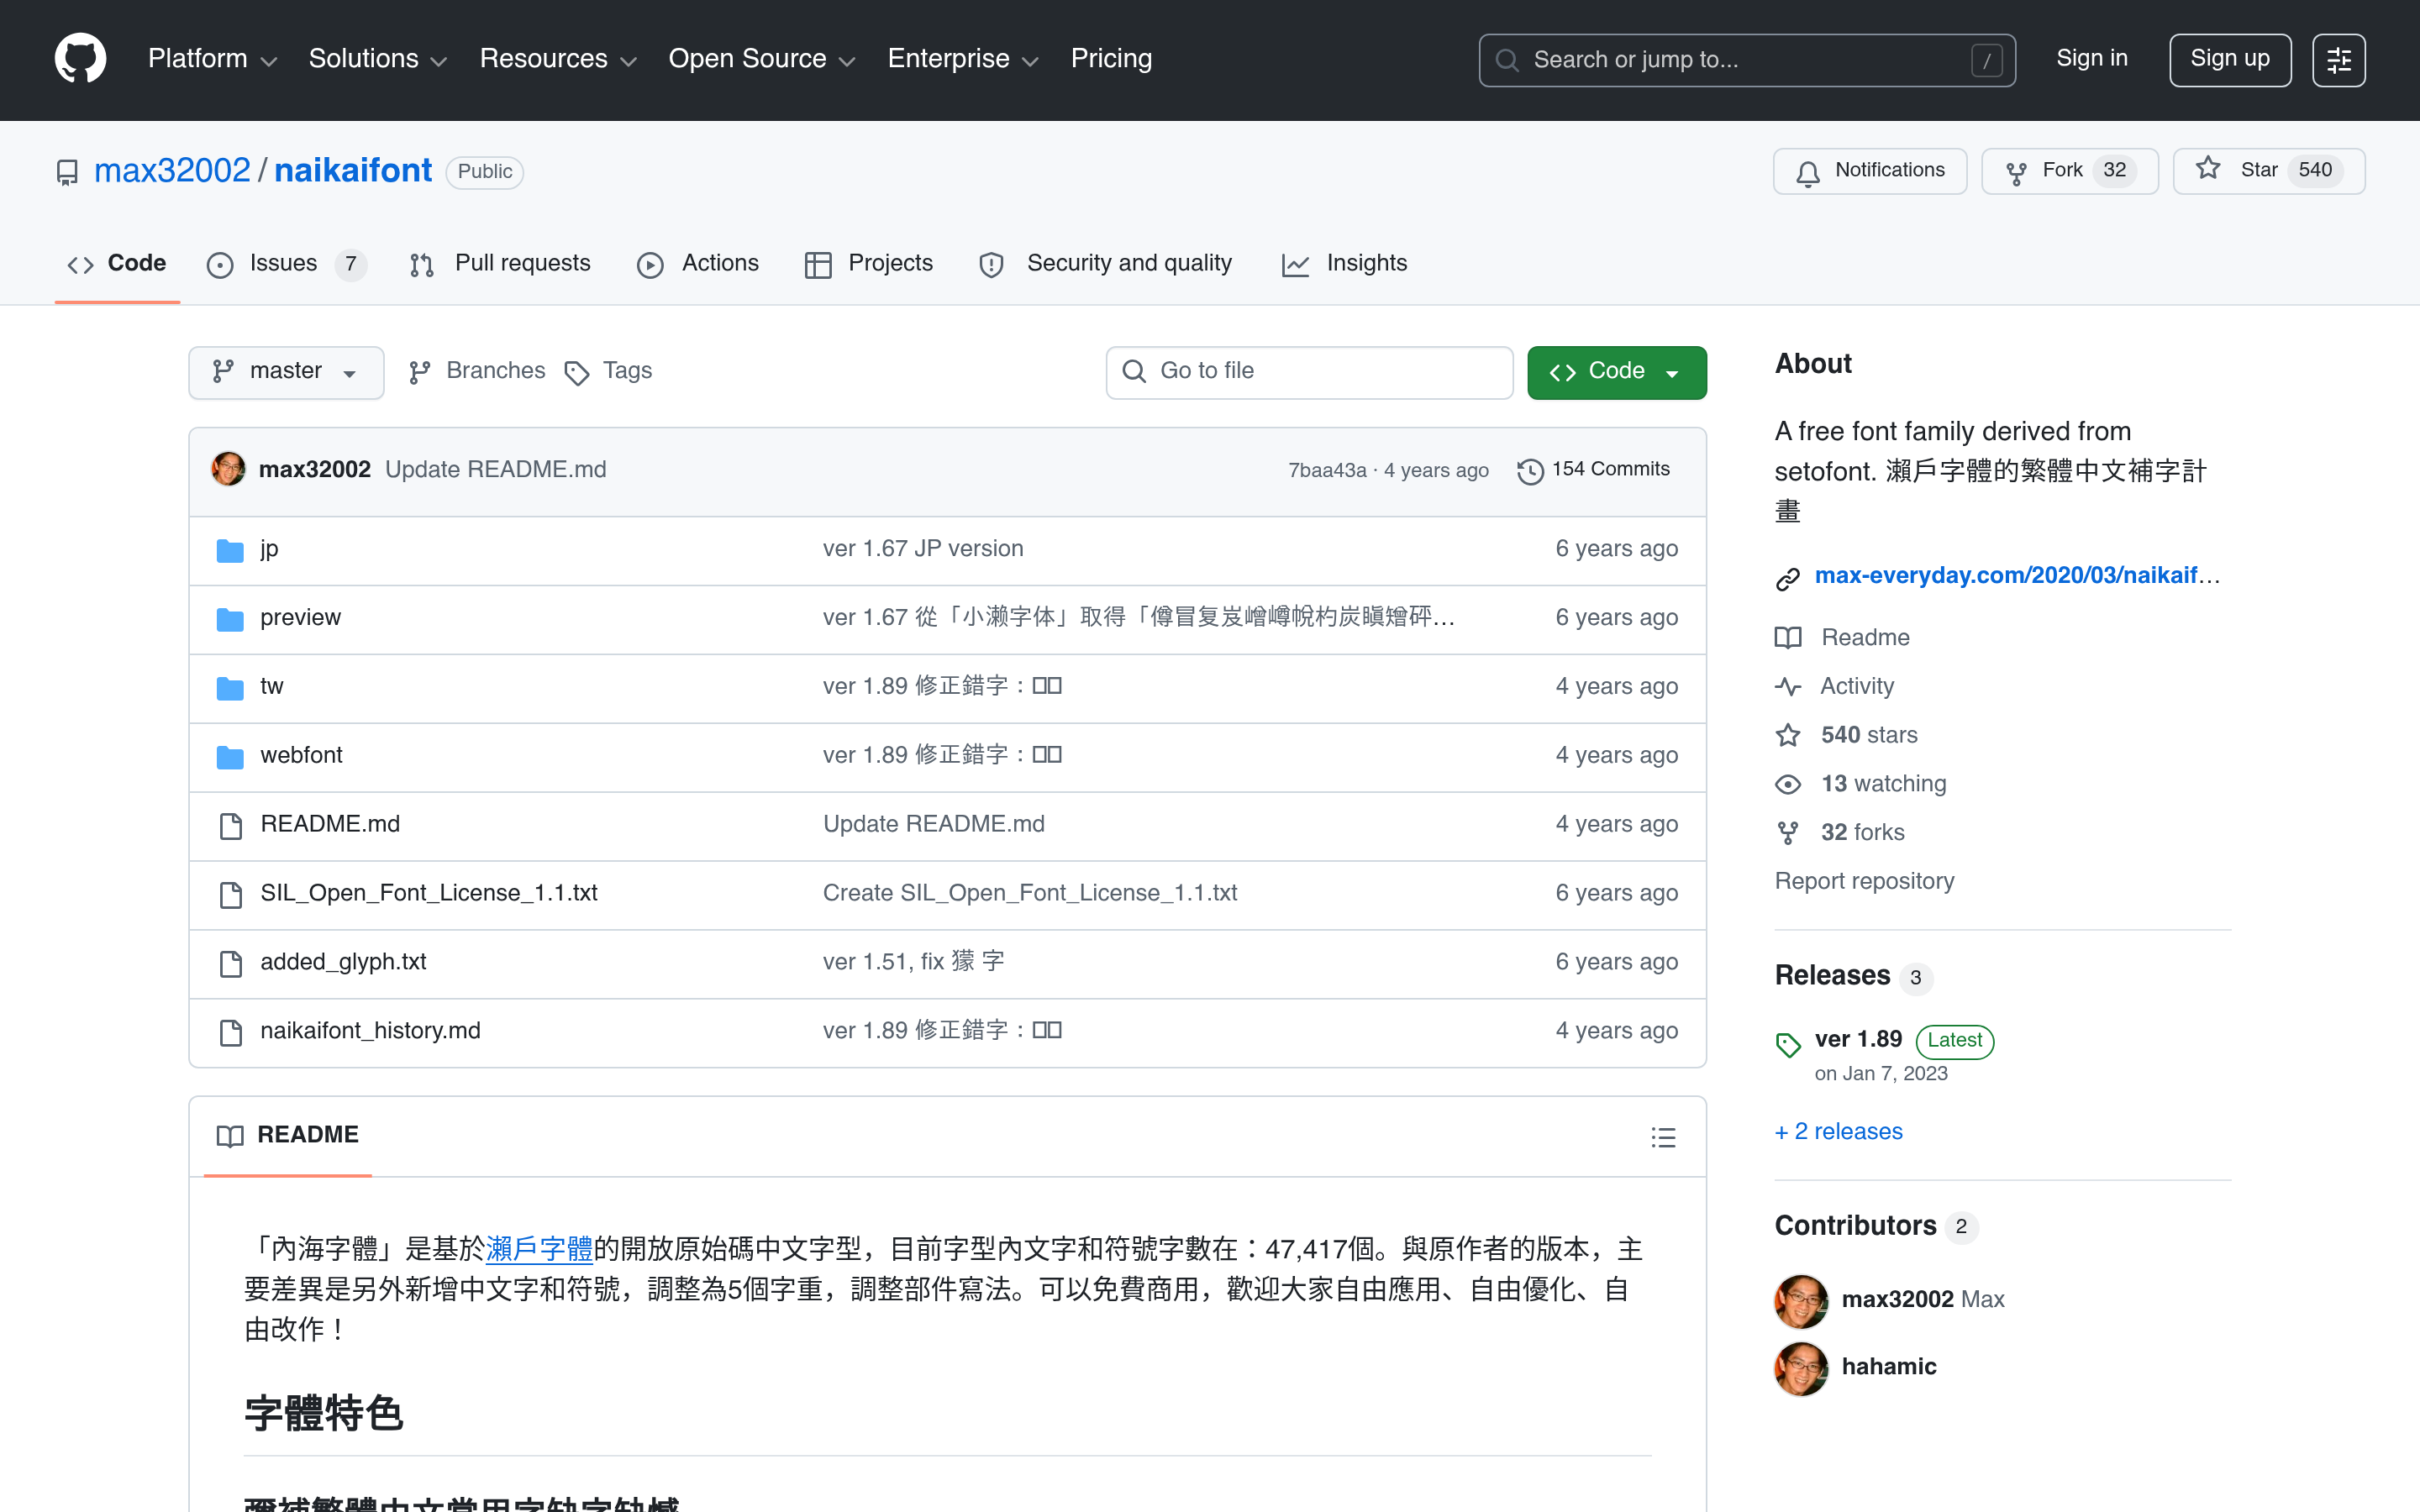
Task: Open the Pricing page
Action: [1111, 59]
